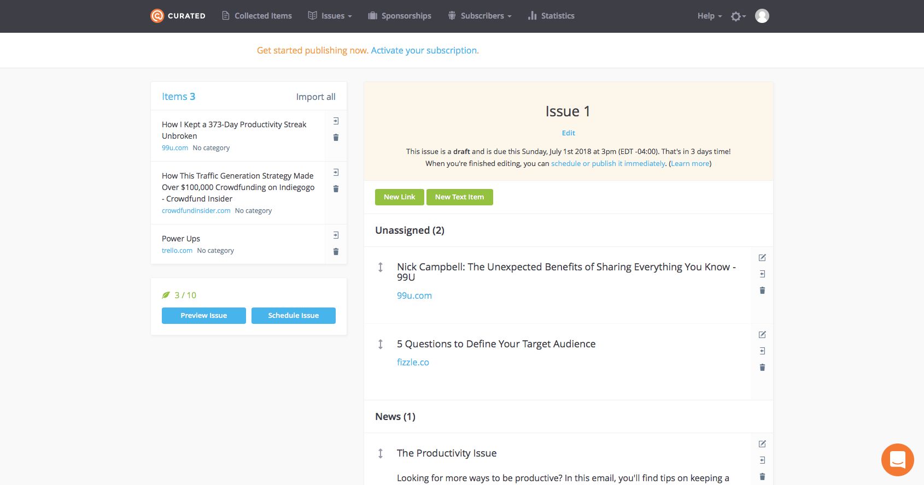This screenshot has height=485, width=924.
Task: Open the Statistics page
Action: (551, 16)
